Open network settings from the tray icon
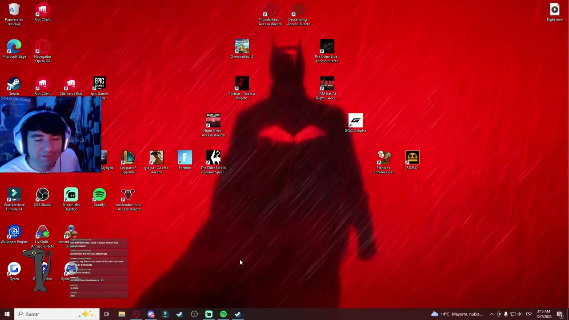Image resolution: width=569 pixels, height=320 pixels. click(513, 314)
